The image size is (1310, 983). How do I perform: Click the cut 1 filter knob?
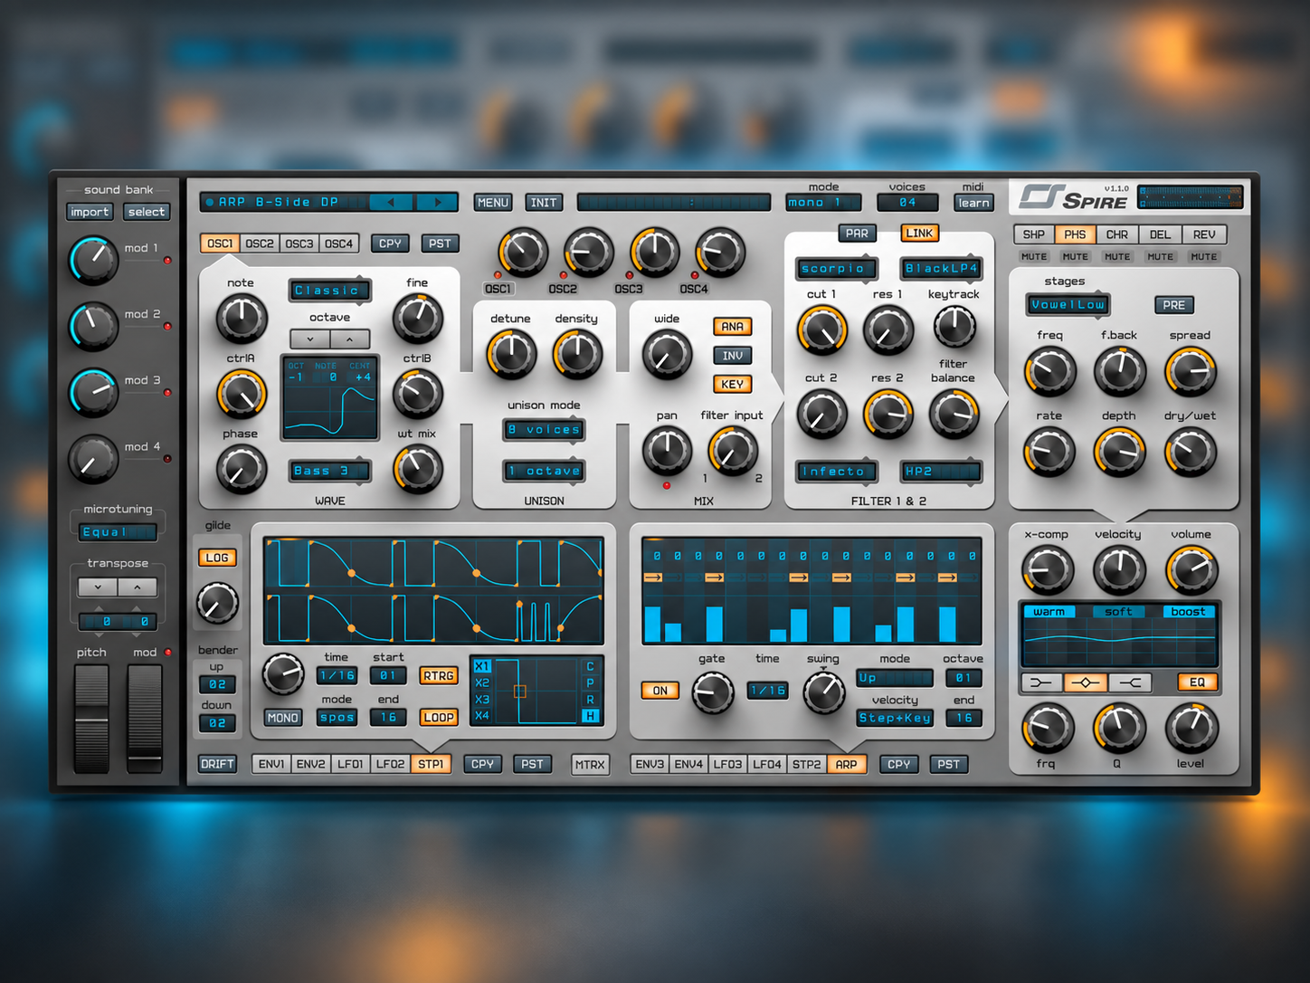pos(821,329)
